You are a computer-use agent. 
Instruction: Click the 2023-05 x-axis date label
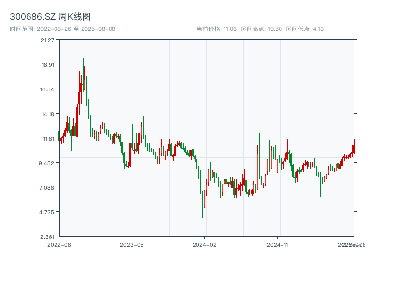[132, 244]
